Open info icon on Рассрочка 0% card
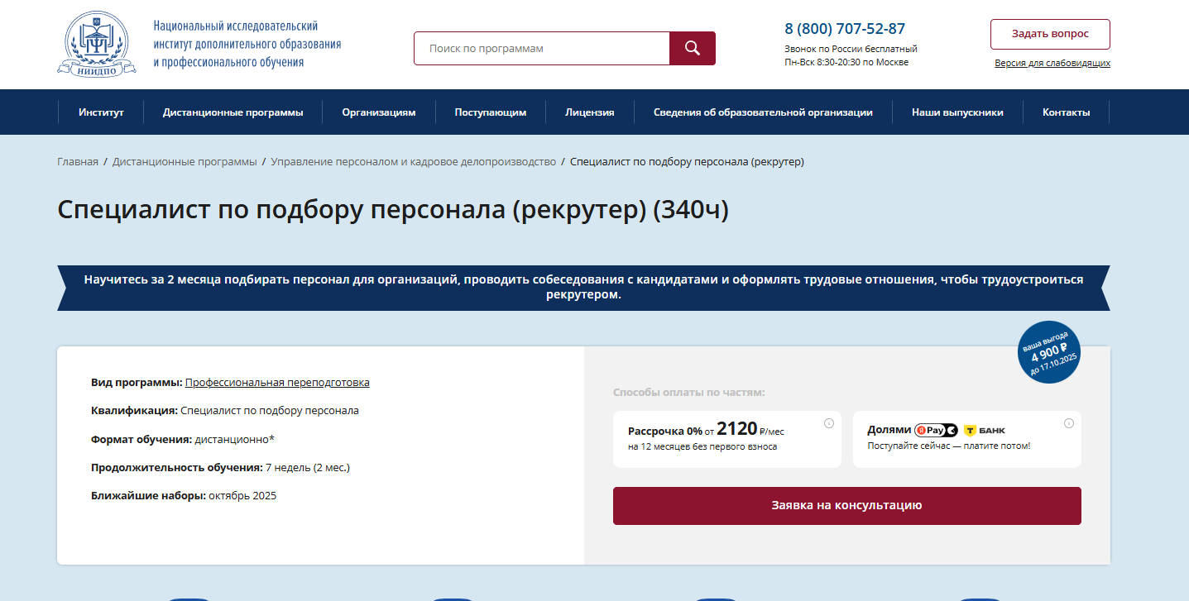Viewport: 1189px width, 601px height. 828,423
